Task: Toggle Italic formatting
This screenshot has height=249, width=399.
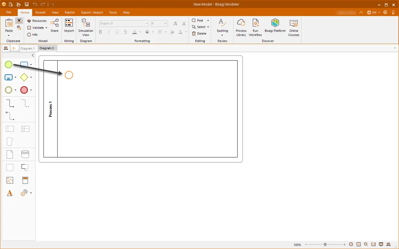Action: (x=109, y=32)
